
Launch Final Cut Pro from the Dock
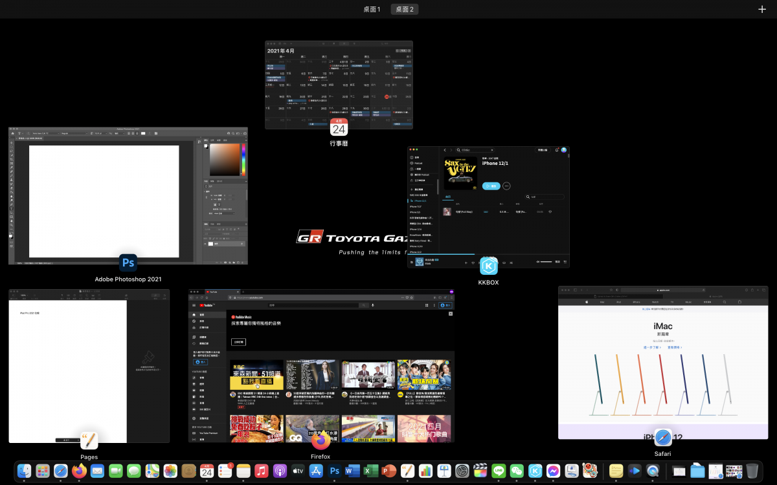[480, 471]
